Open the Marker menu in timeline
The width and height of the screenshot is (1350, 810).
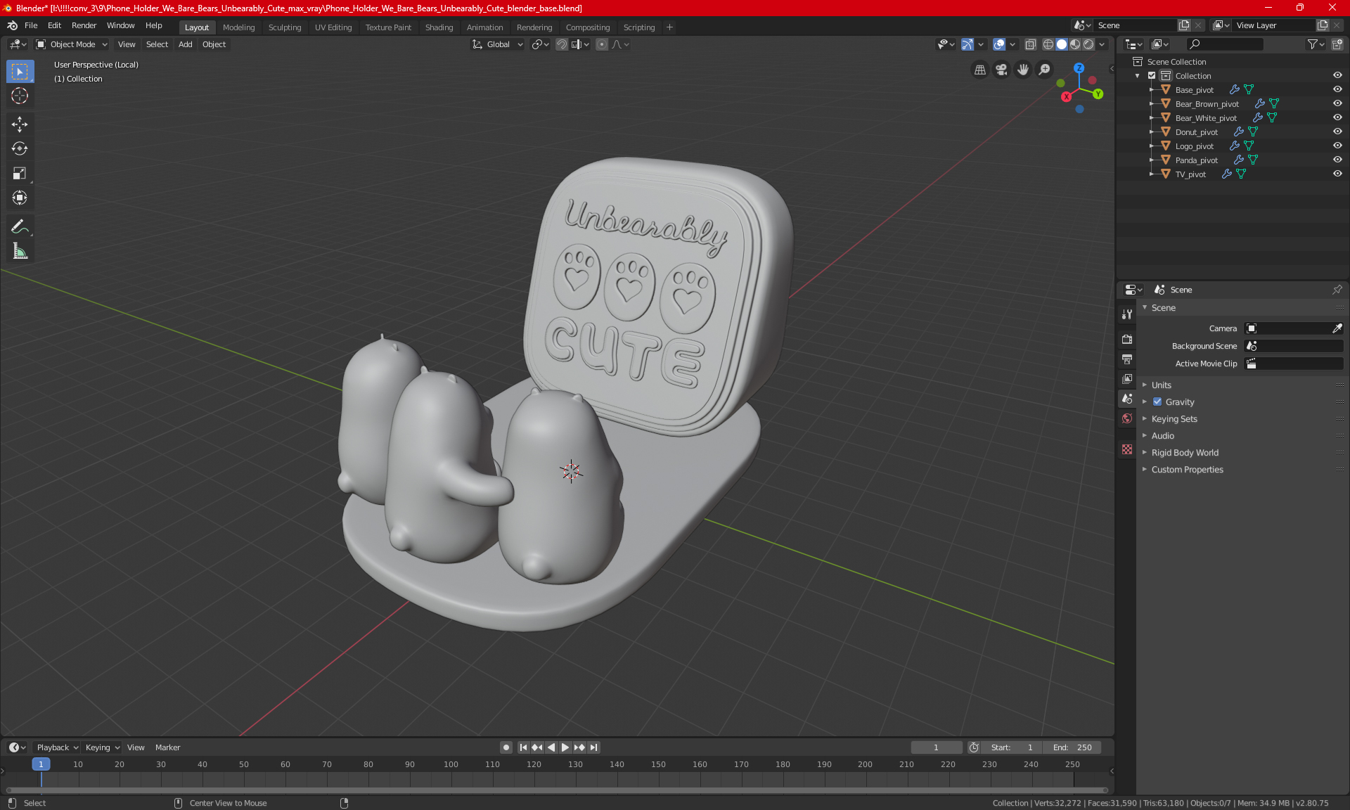167,747
